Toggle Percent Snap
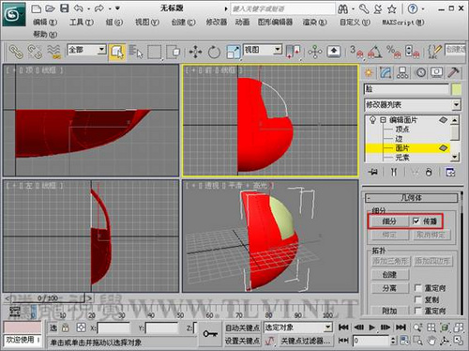This screenshot has height=351, width=469. pos(393,52)
